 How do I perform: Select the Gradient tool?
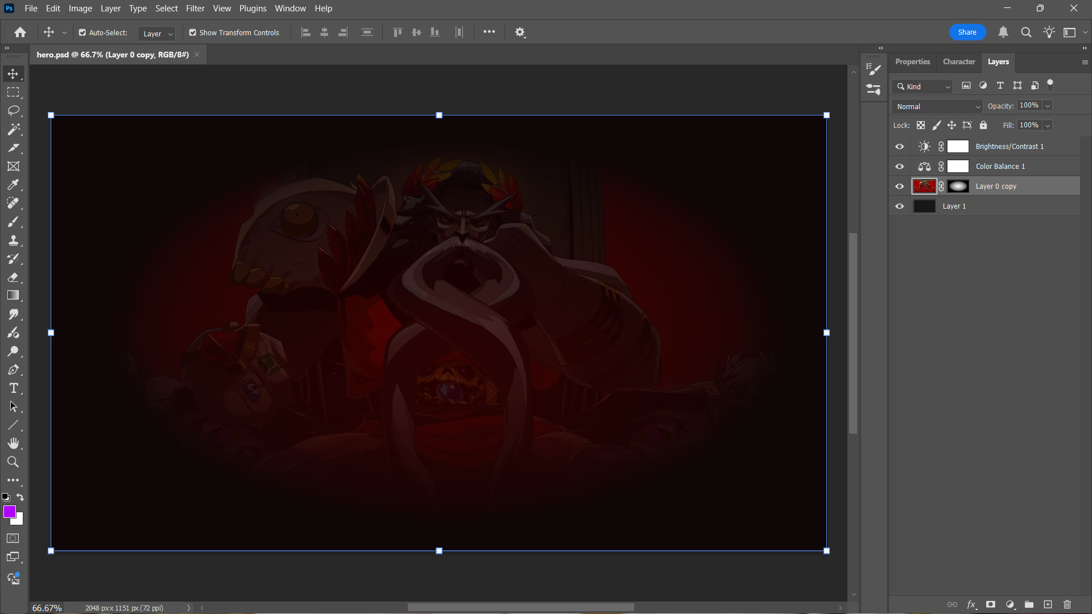click(x=13, y=295)
